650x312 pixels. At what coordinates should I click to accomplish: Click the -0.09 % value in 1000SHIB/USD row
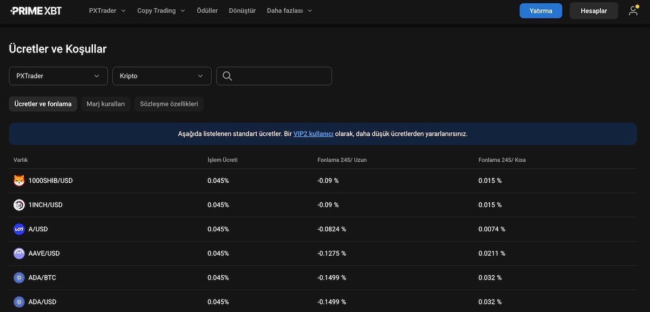click(328, 181)
